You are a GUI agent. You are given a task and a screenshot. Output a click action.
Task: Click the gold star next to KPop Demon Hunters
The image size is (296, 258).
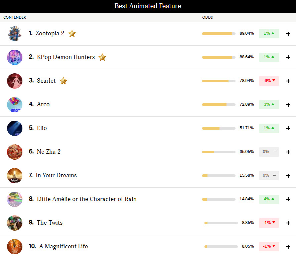(x=103, y=57)
